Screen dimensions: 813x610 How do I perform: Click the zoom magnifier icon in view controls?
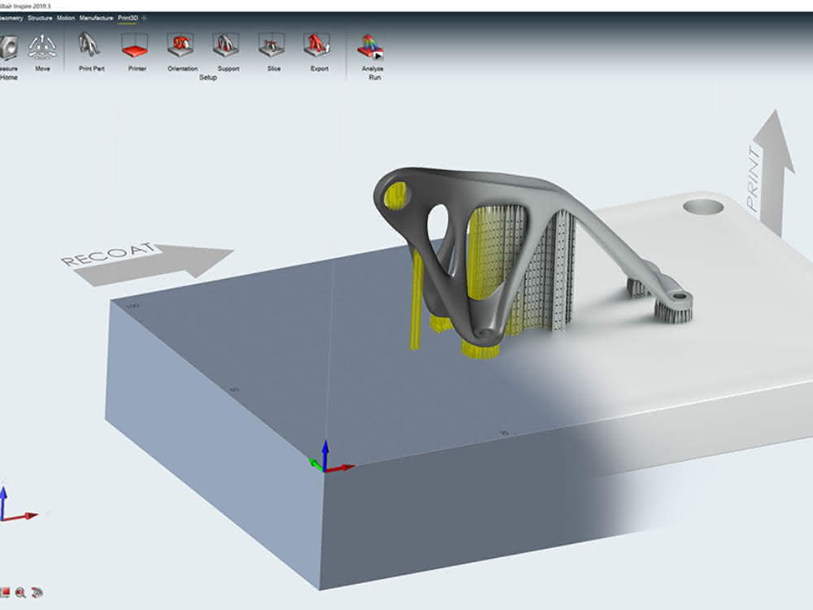click(x=21, y=593)
